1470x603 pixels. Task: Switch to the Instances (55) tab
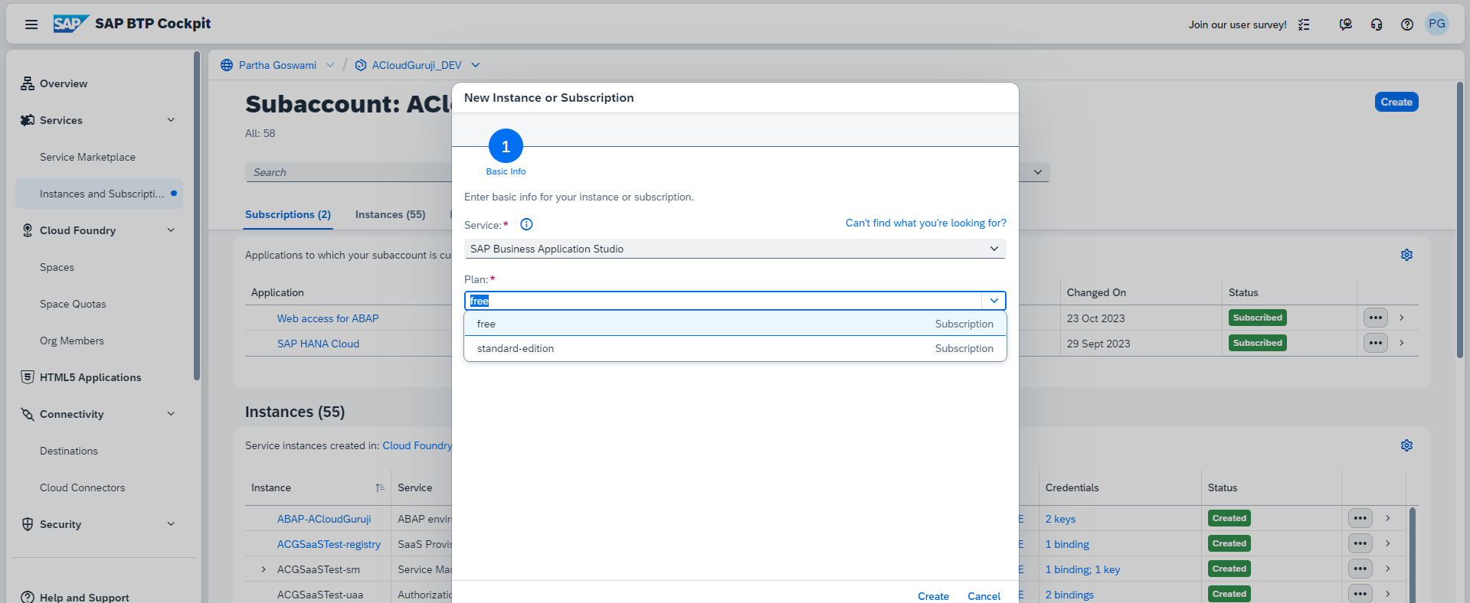point(390,214)
